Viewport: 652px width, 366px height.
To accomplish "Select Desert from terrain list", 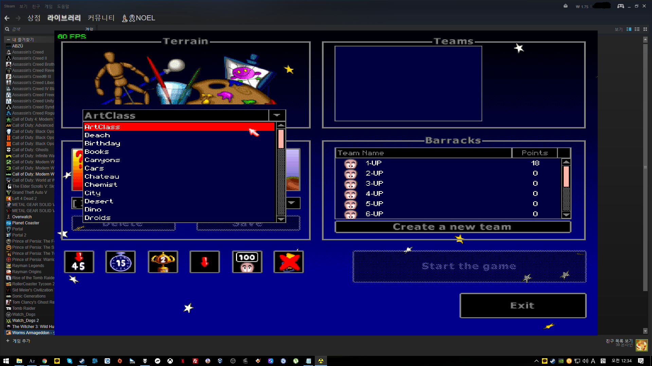I will [x=99, y=201].
